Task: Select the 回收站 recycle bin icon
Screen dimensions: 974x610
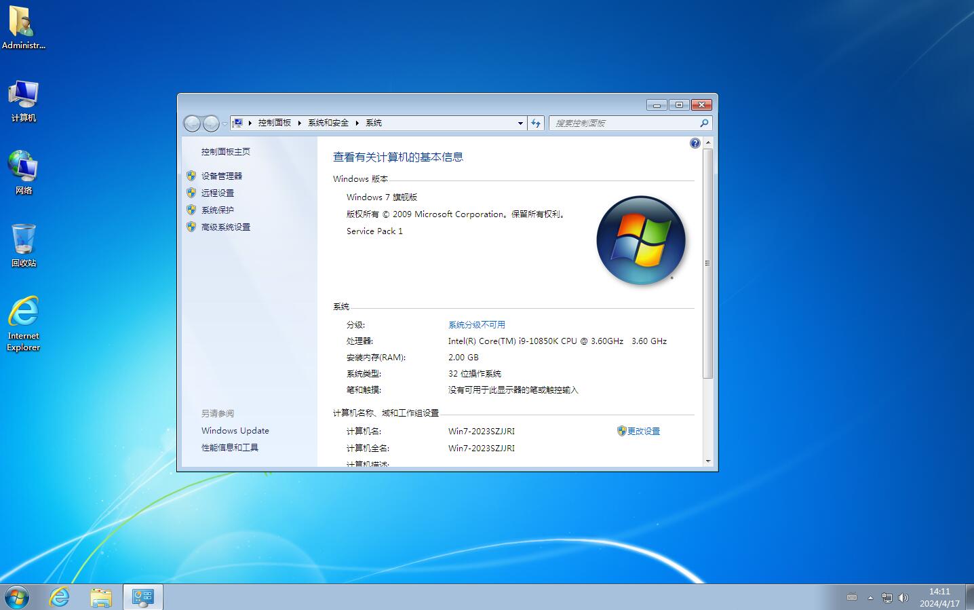Action: 23,245
